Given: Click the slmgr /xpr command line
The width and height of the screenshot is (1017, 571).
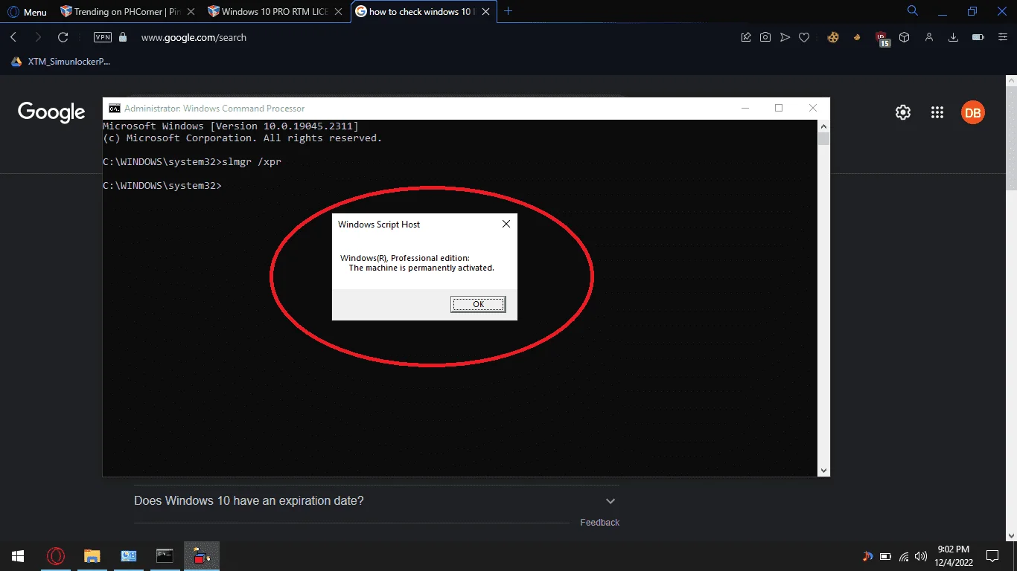Looking at the screenshot, I should 192,161.
